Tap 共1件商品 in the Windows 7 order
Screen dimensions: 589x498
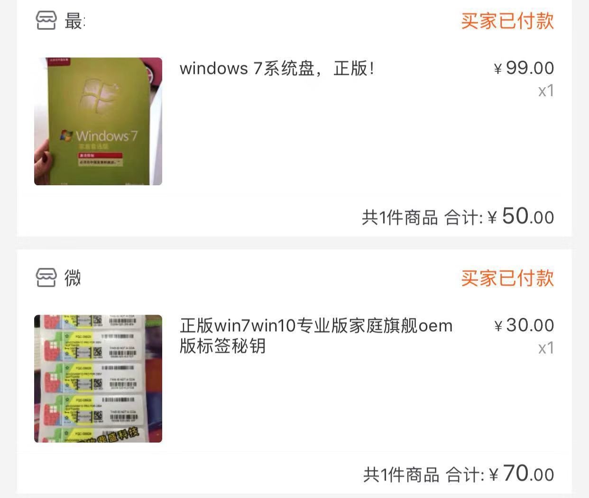tap(400, 218)
